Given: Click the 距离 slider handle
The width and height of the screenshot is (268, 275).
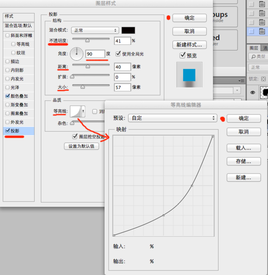Looking at the screenshot, I should coord(88,66).
